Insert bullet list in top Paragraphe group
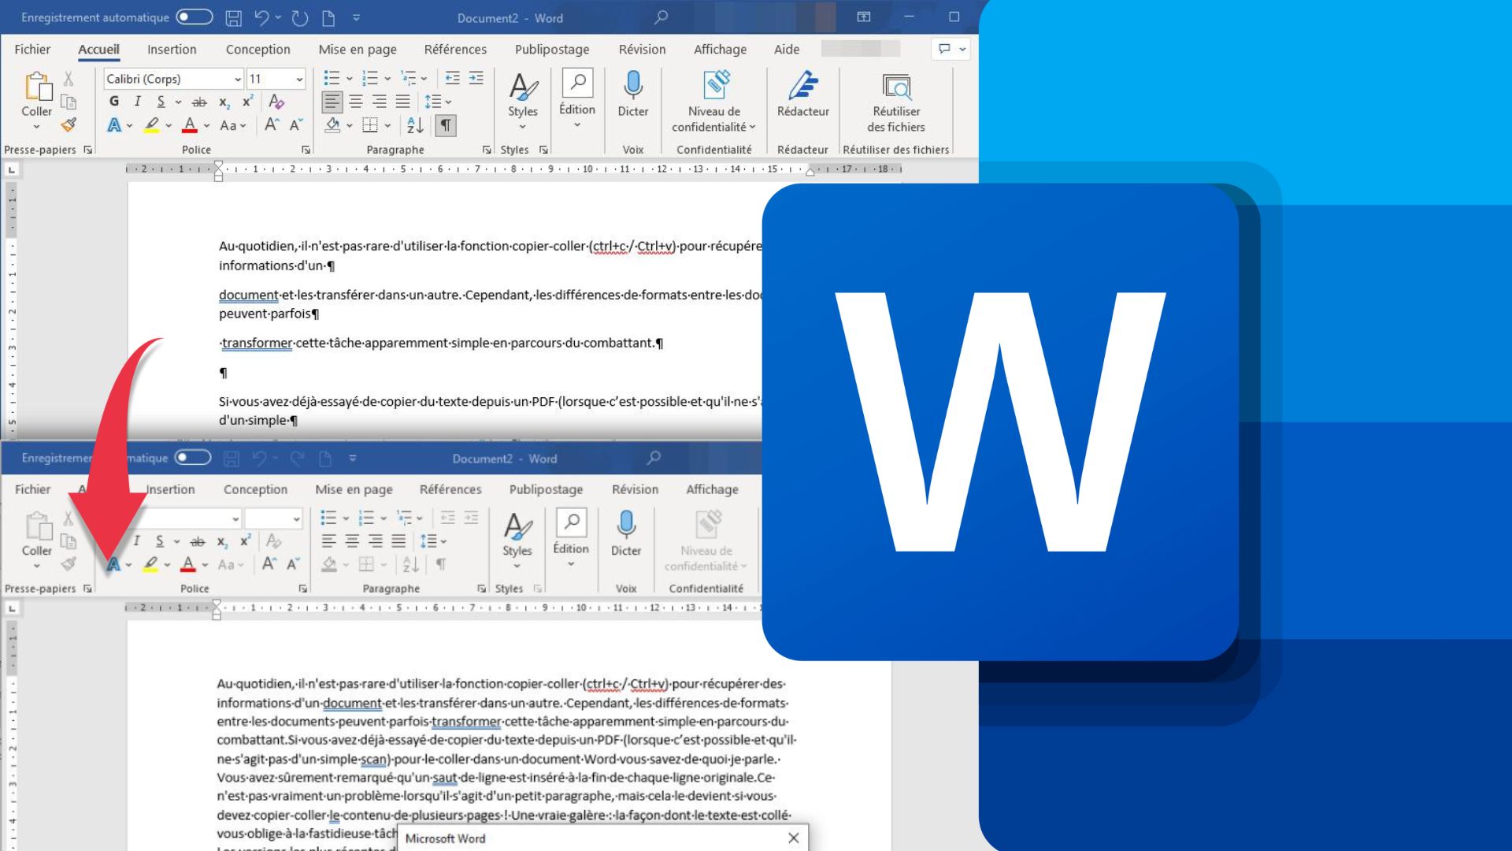The width and height of the screenshot is (1512, 851). [332, 78]
